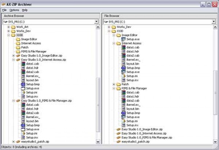219x150 pixels.
Task: Click the File Browser vertical scrollbar thumb
Action: [x=215, y=93]
